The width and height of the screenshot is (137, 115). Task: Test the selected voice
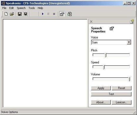click(111, 94)
